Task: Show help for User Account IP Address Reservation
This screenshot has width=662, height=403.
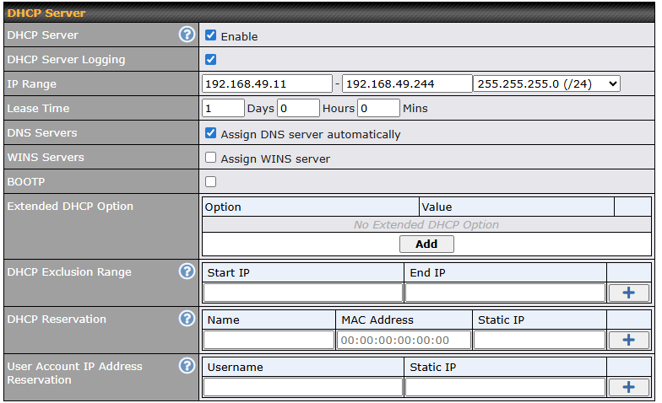Action: click(187, 366)
